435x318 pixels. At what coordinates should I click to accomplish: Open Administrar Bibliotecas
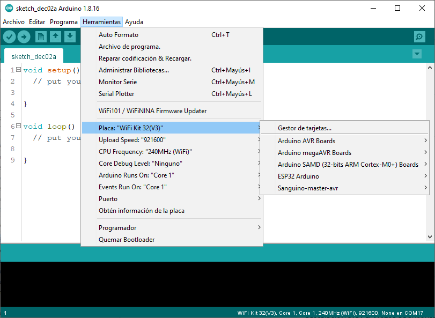pos(172,70)
